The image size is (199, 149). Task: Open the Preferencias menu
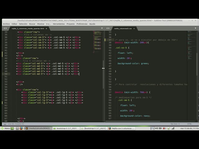coord(82,24)
